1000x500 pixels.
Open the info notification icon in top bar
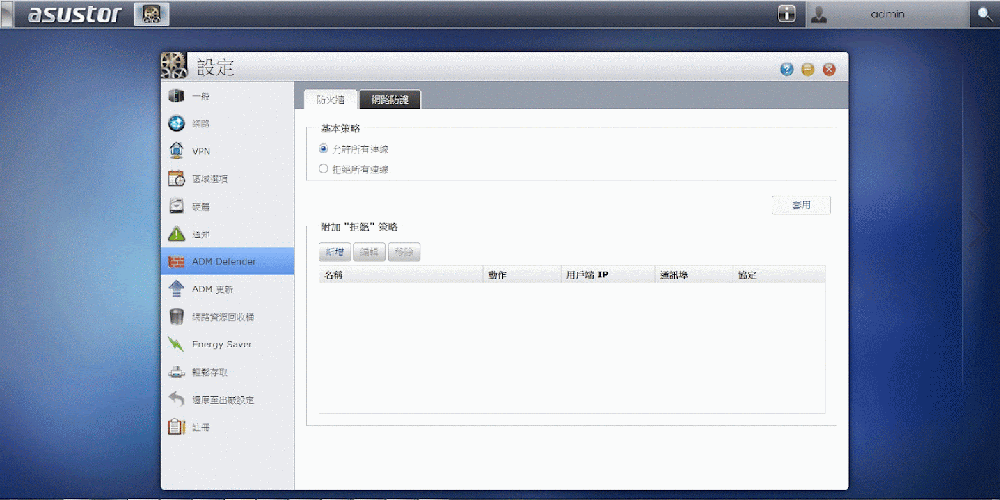(x=787, y=14)
